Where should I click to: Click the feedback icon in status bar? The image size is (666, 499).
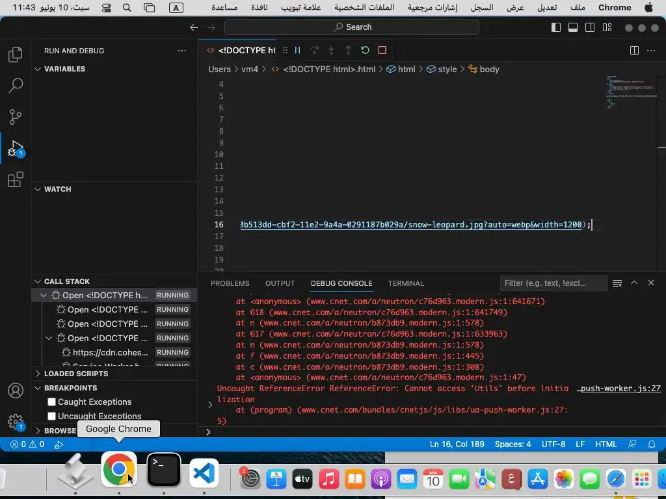click(632, 444)
